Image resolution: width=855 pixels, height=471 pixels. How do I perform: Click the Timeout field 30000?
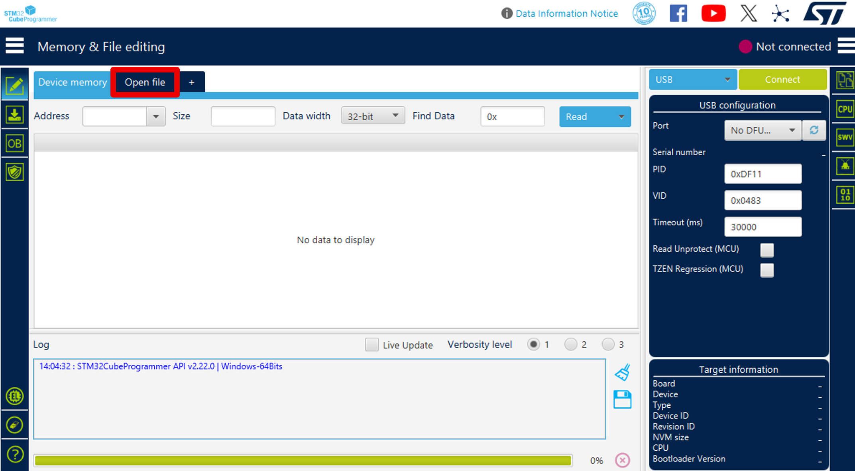click(763, 227)
